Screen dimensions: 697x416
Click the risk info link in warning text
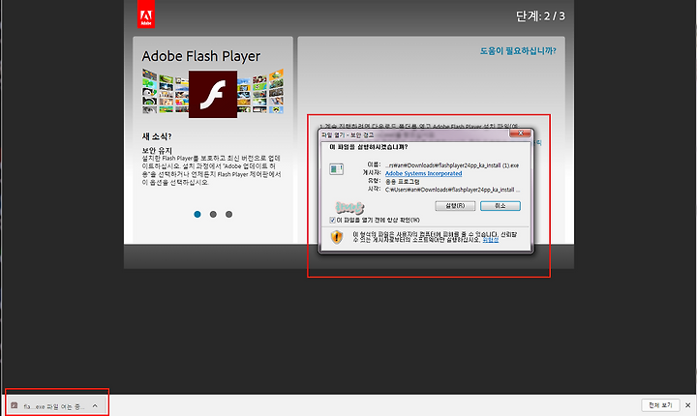point(490,240)
